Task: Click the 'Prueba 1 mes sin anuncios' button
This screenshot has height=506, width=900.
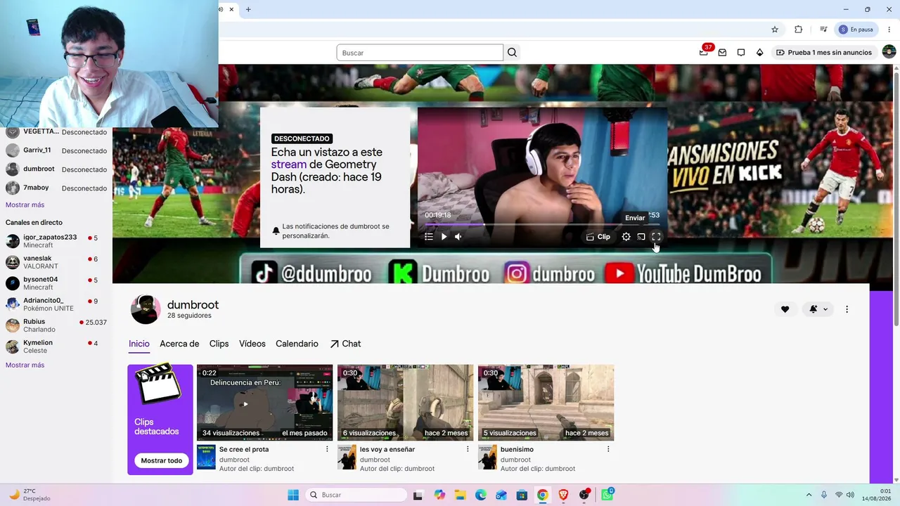Action: coord(823,53)
